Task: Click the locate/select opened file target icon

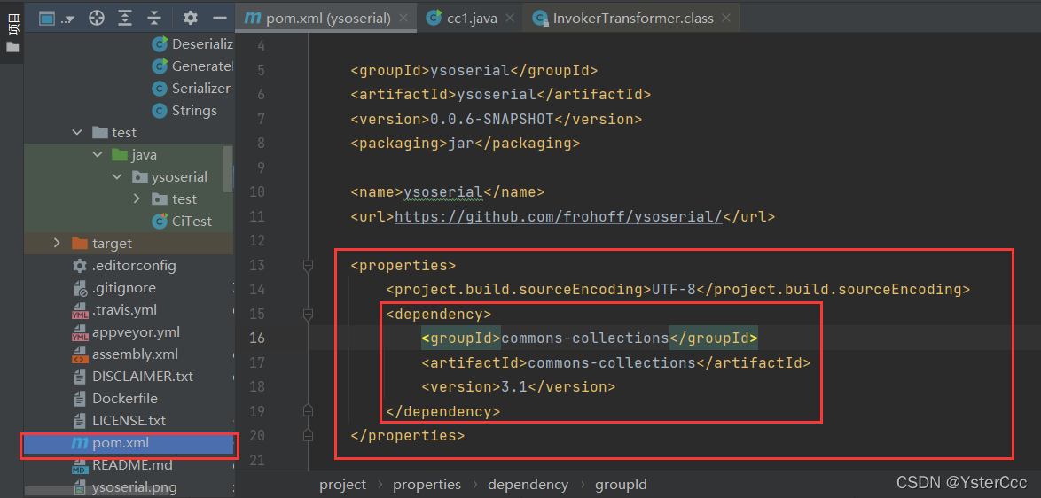Action: point(97,19)
